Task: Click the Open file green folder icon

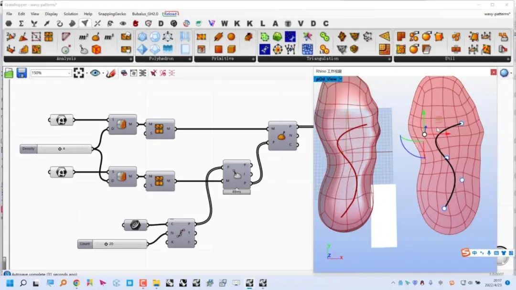Action: [9, 73]
